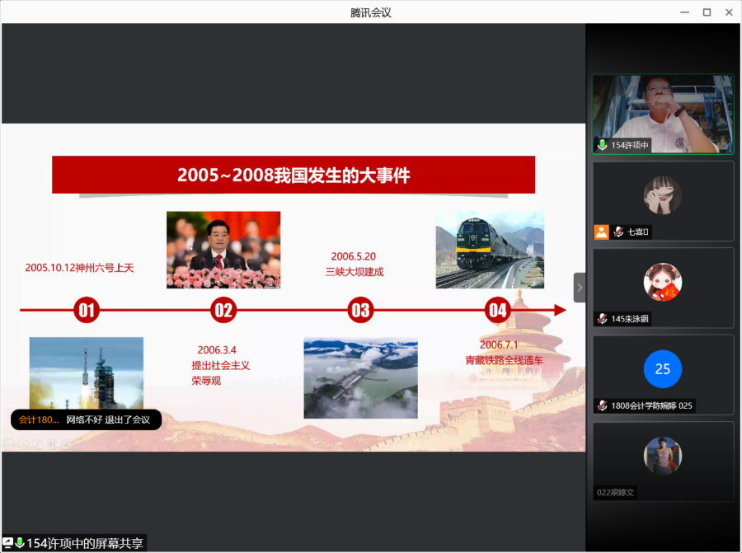Minimize the 腾讯会议 window
The height and width of the screenshot is (553, 742).
click(684, 12)
